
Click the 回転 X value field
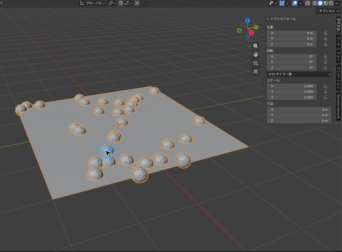[x=291, y=56]
